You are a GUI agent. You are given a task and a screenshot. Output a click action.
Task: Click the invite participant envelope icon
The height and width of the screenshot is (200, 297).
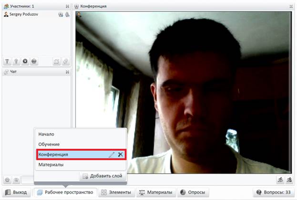tap(56, 61)
